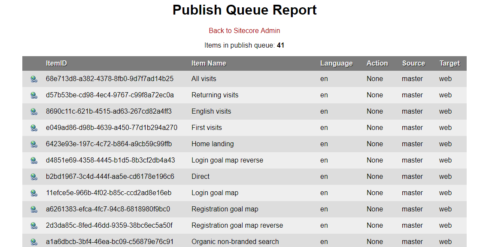Screen dimensions: 492x247
Task: Click the web target cell for Home landing
Action: 446,144
